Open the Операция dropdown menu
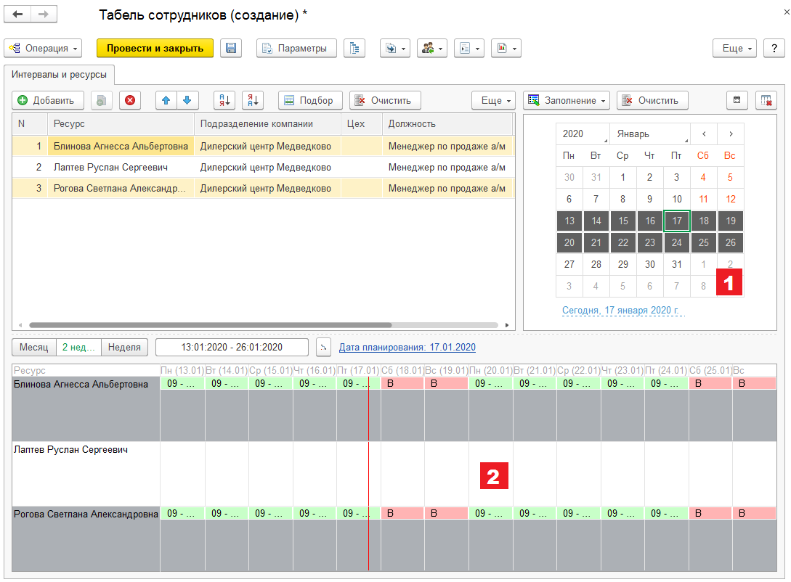 coord(43,49)
